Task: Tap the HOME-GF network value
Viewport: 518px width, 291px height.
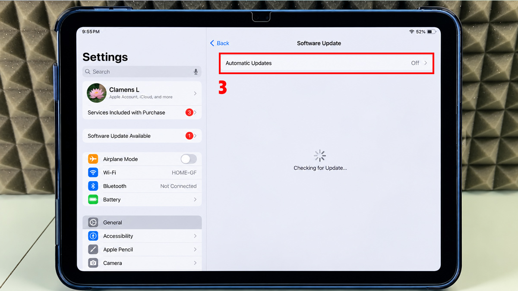Action: pos(184,172)
